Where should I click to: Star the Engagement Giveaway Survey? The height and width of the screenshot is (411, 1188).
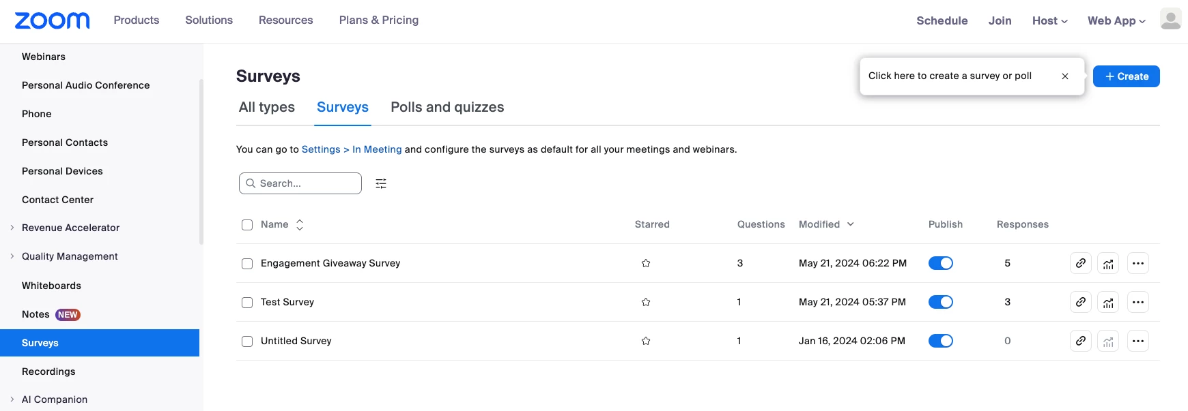tap(646, 263)
